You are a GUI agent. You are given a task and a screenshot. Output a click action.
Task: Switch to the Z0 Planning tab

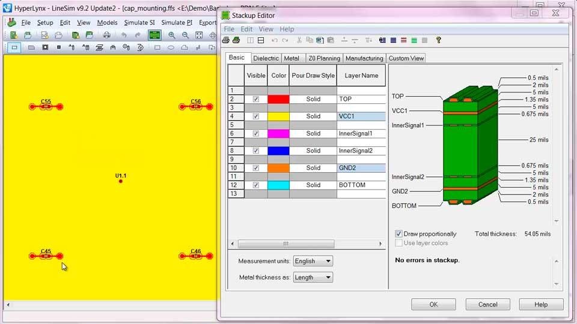coord(324,58)
